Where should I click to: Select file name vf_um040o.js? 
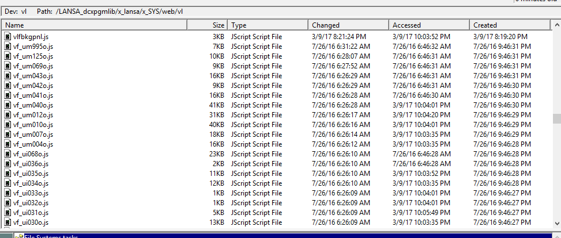coord(33,105)
